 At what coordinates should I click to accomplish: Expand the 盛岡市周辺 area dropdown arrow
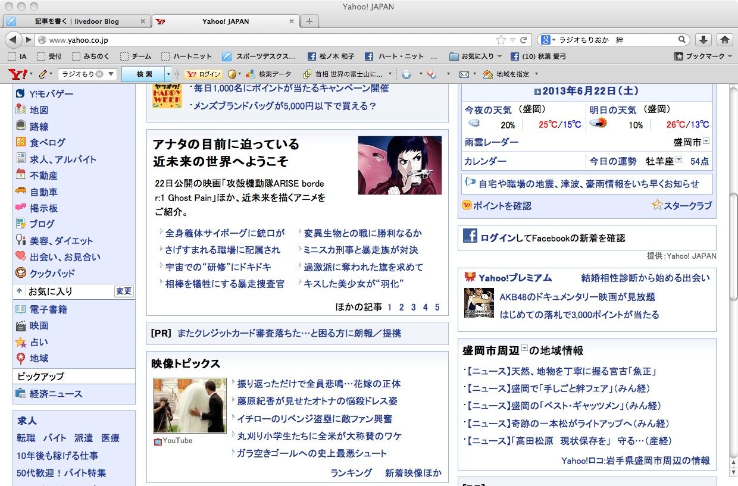click(x=524, y=349)
